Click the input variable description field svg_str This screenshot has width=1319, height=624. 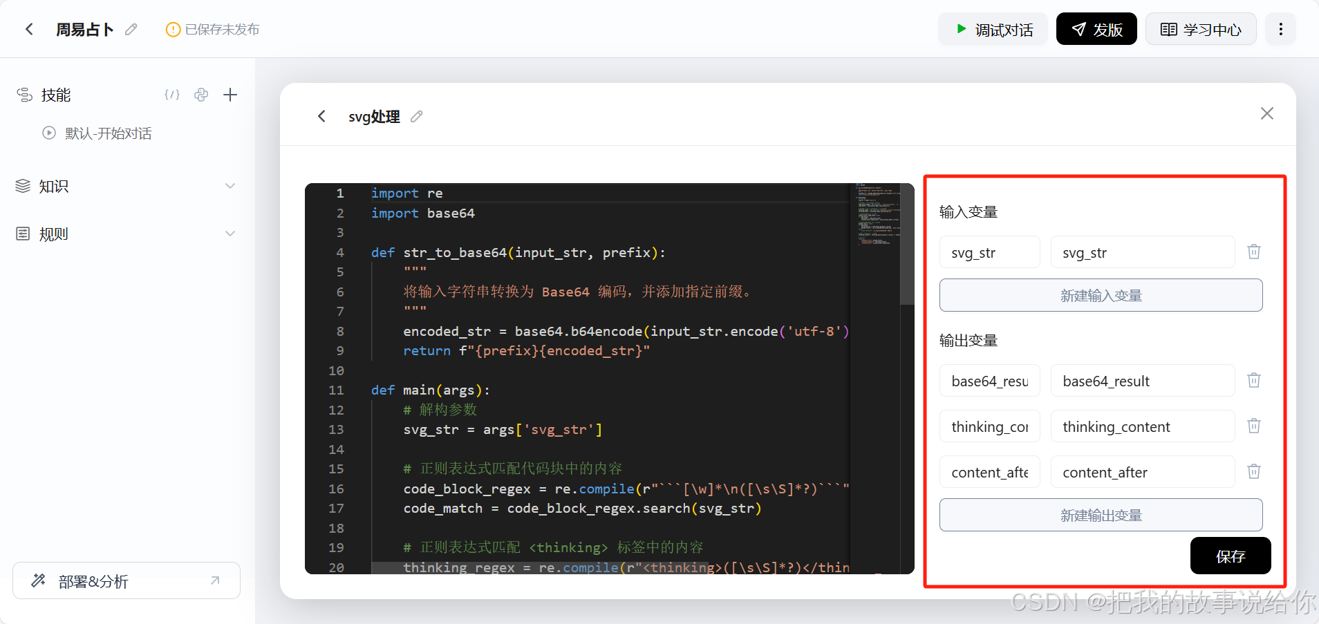coord(1143,252)
